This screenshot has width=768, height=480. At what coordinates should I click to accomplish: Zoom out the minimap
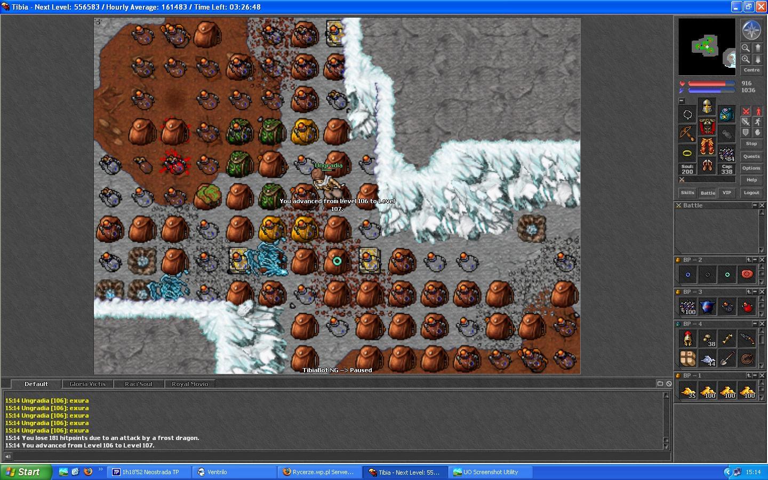746,47
